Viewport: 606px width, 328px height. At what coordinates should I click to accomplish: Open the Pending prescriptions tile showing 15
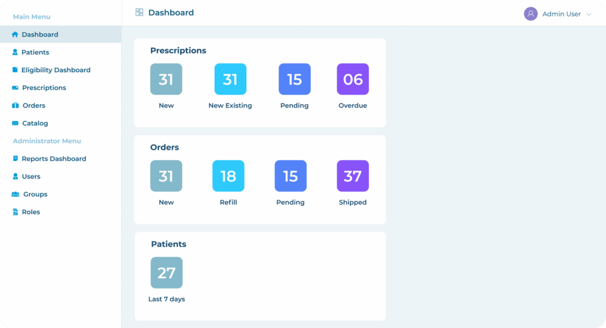pyautogui.click(x=294, y=79)
